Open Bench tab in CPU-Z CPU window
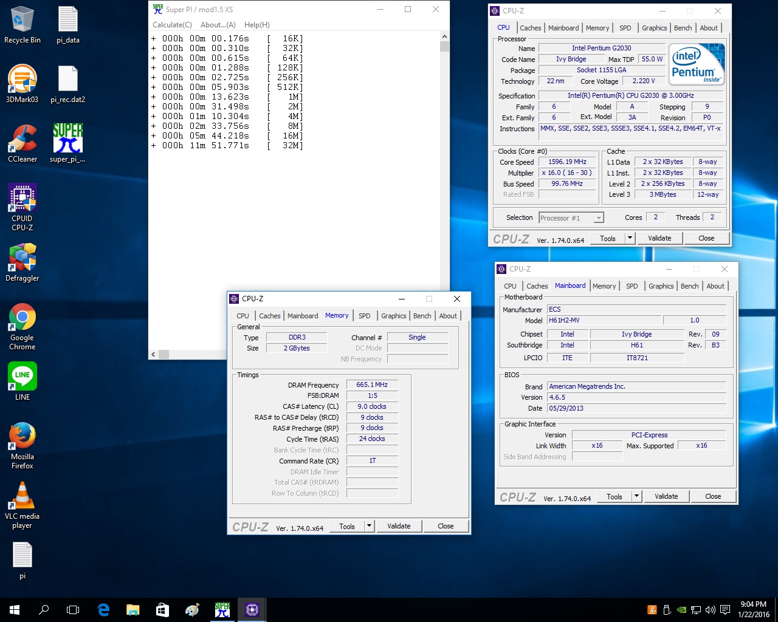The image size is (778, 622). 683,28
